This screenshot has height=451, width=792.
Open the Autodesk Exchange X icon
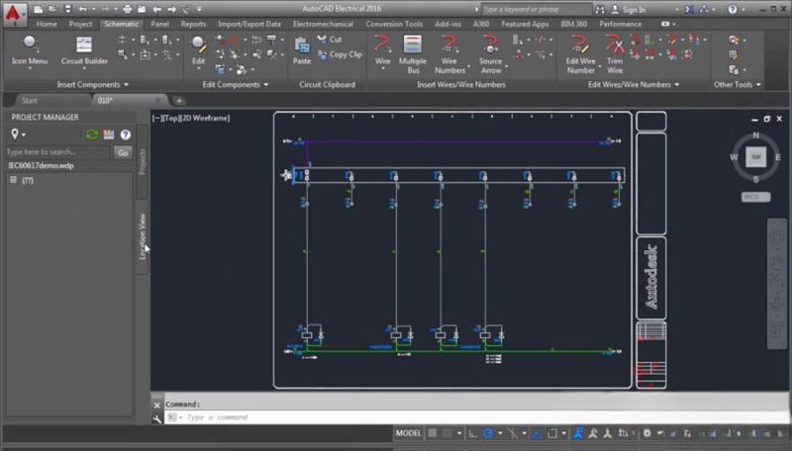689,10
